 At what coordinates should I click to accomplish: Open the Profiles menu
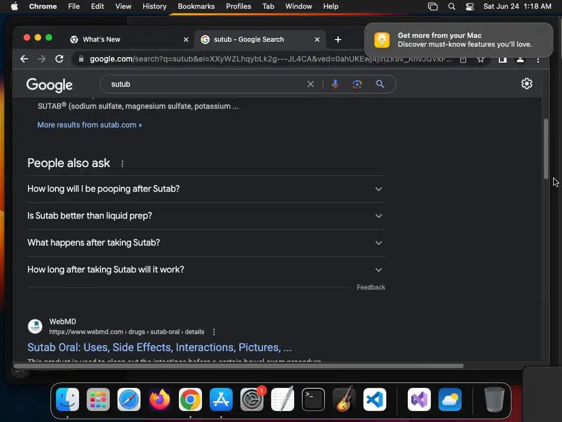click(x=238, y=7)
